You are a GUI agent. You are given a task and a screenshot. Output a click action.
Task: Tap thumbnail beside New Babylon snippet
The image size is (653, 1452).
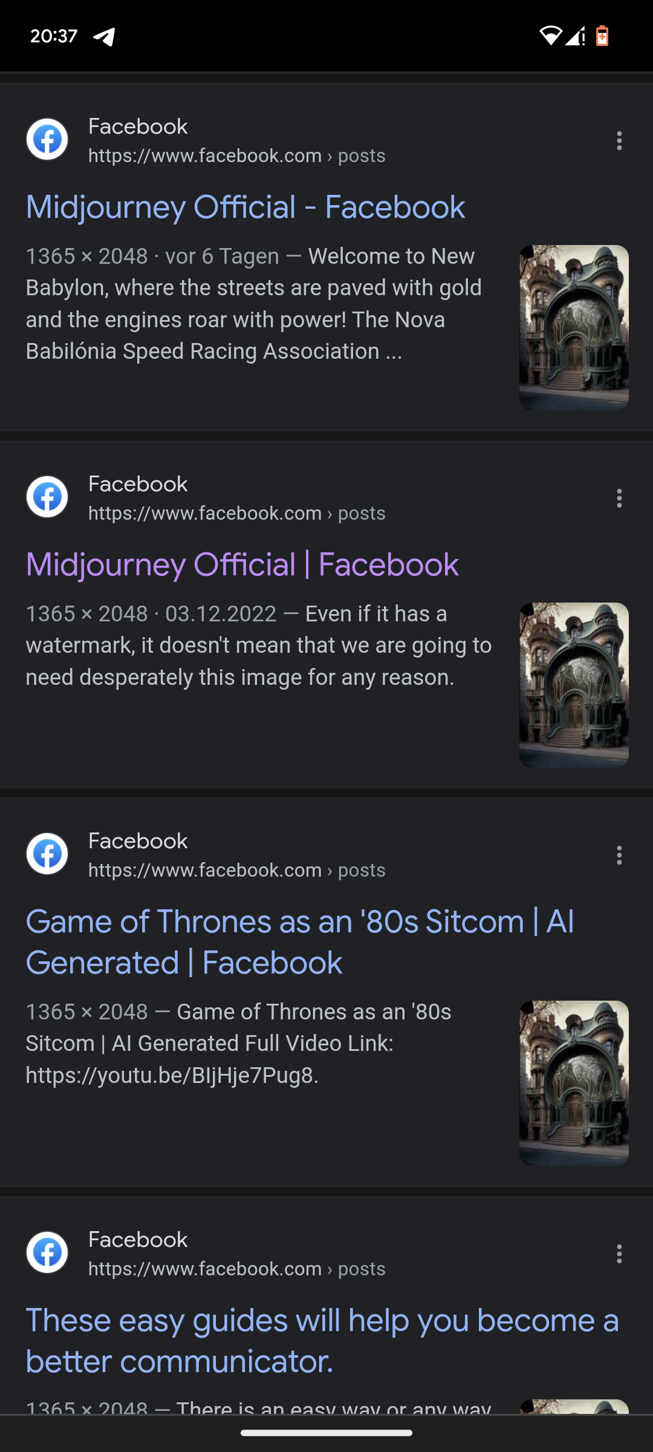coord(574,327)
